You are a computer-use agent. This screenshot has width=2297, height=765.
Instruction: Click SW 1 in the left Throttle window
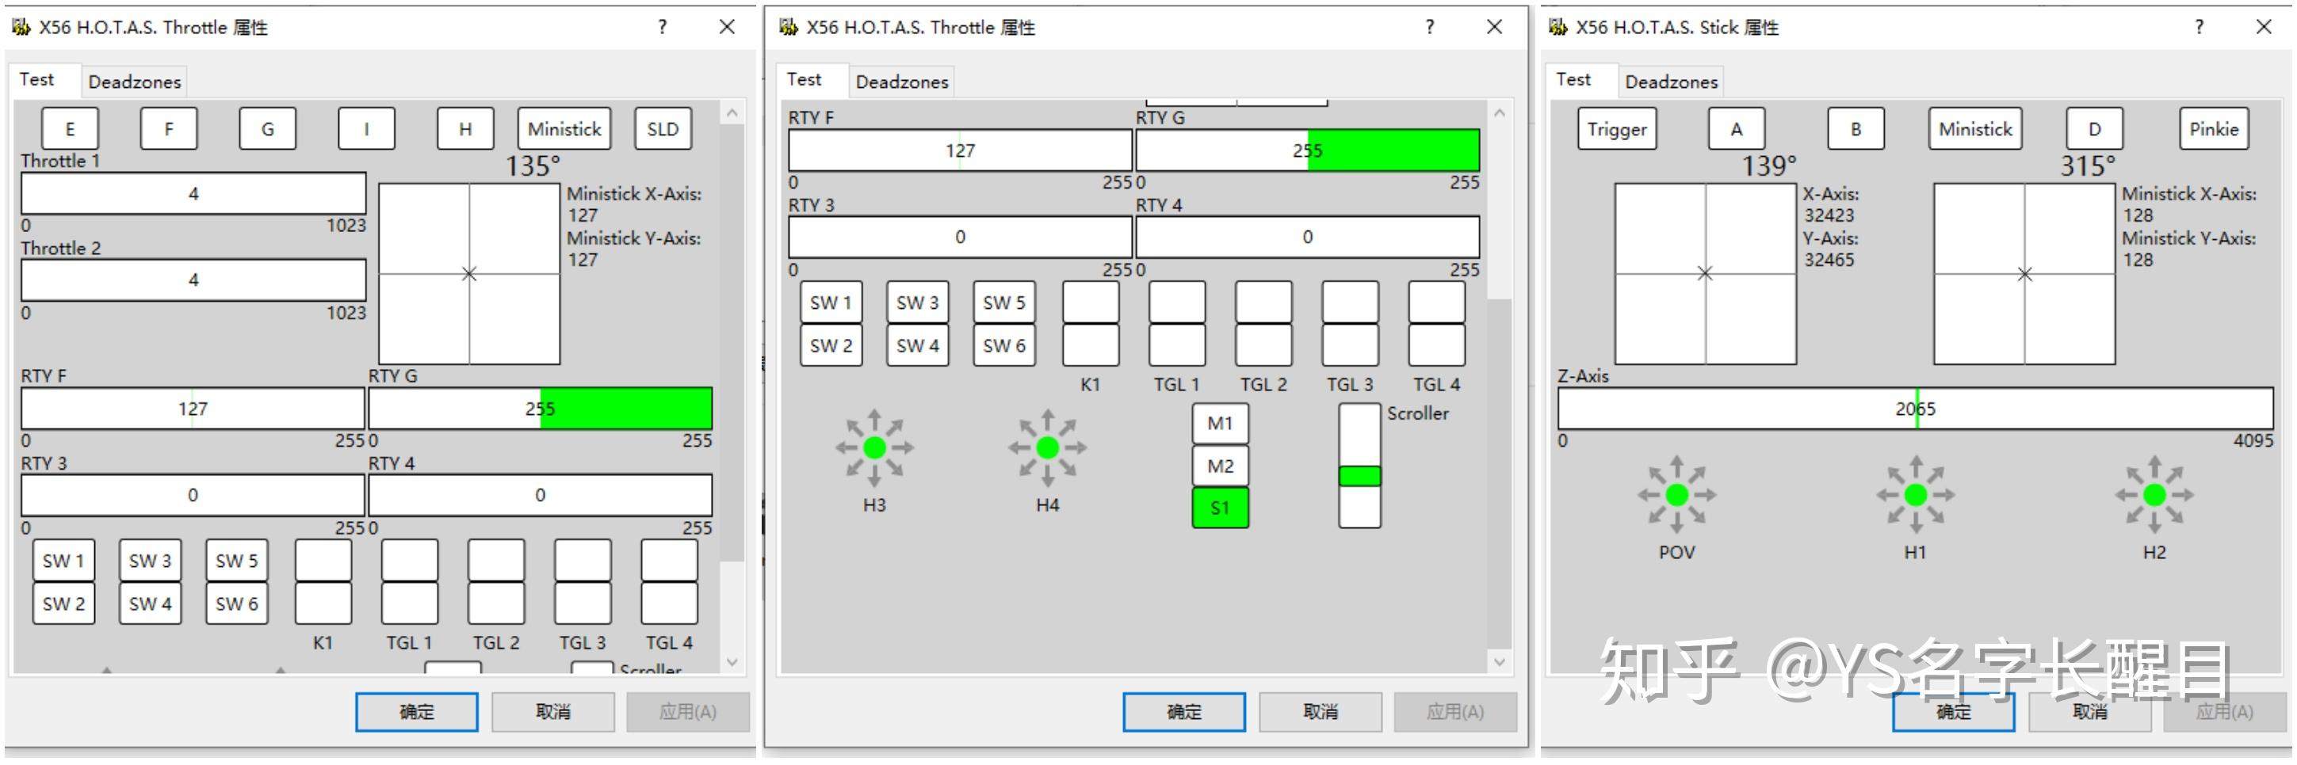tap(63, 561)
